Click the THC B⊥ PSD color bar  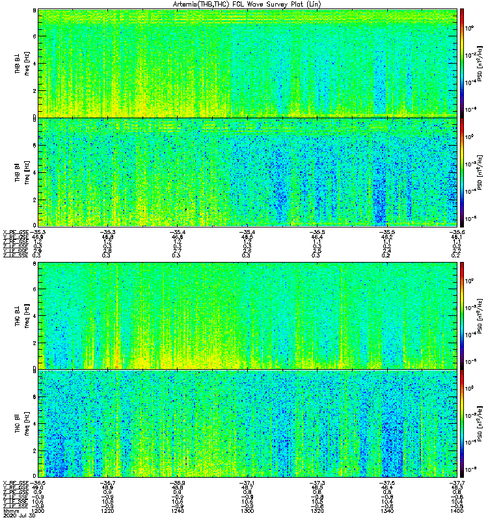[462, 316]
